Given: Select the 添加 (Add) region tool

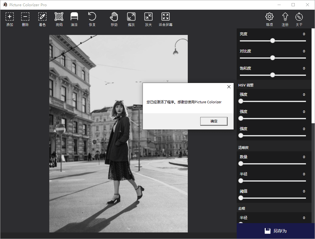Looking at the screenshot, I should click(10, 17).
